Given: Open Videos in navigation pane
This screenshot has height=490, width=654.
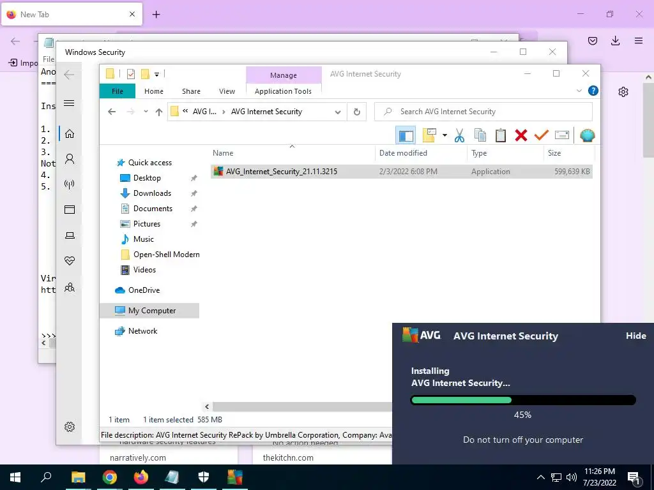Looking at the screenshot, I should (144, 270).
